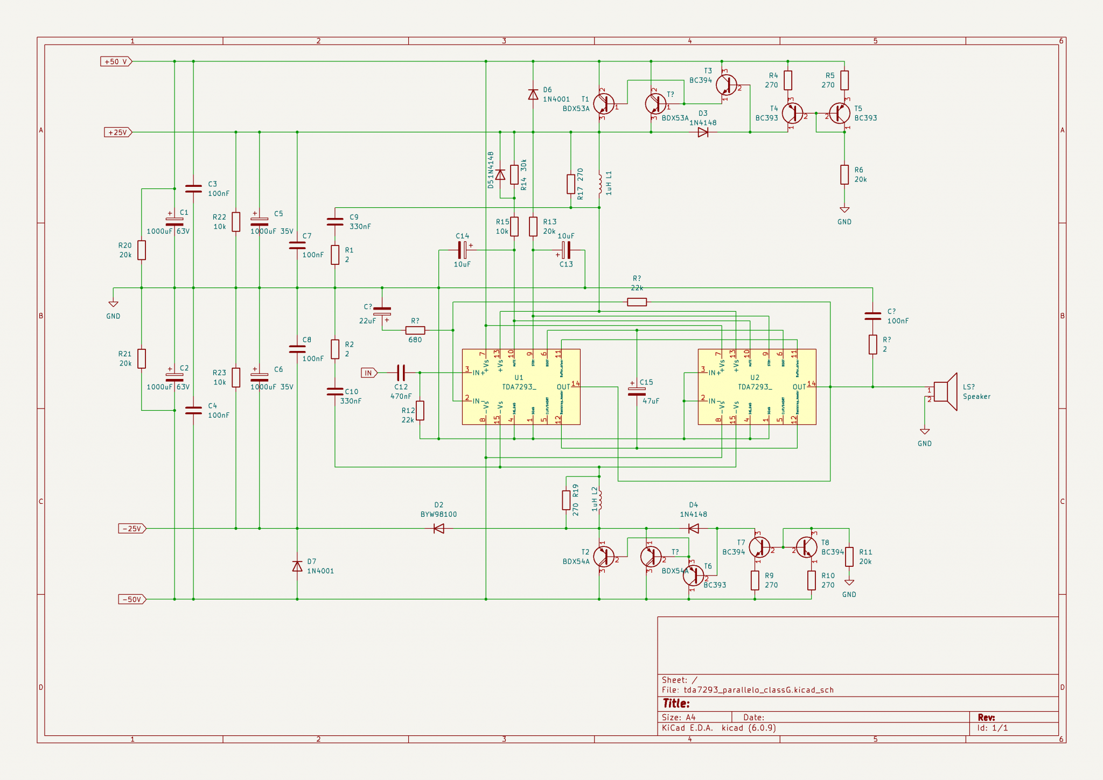The height and width of the screenshot is (780, 1103).
Task: Select resistor R20 20k symbol
Action: (141, 250)
